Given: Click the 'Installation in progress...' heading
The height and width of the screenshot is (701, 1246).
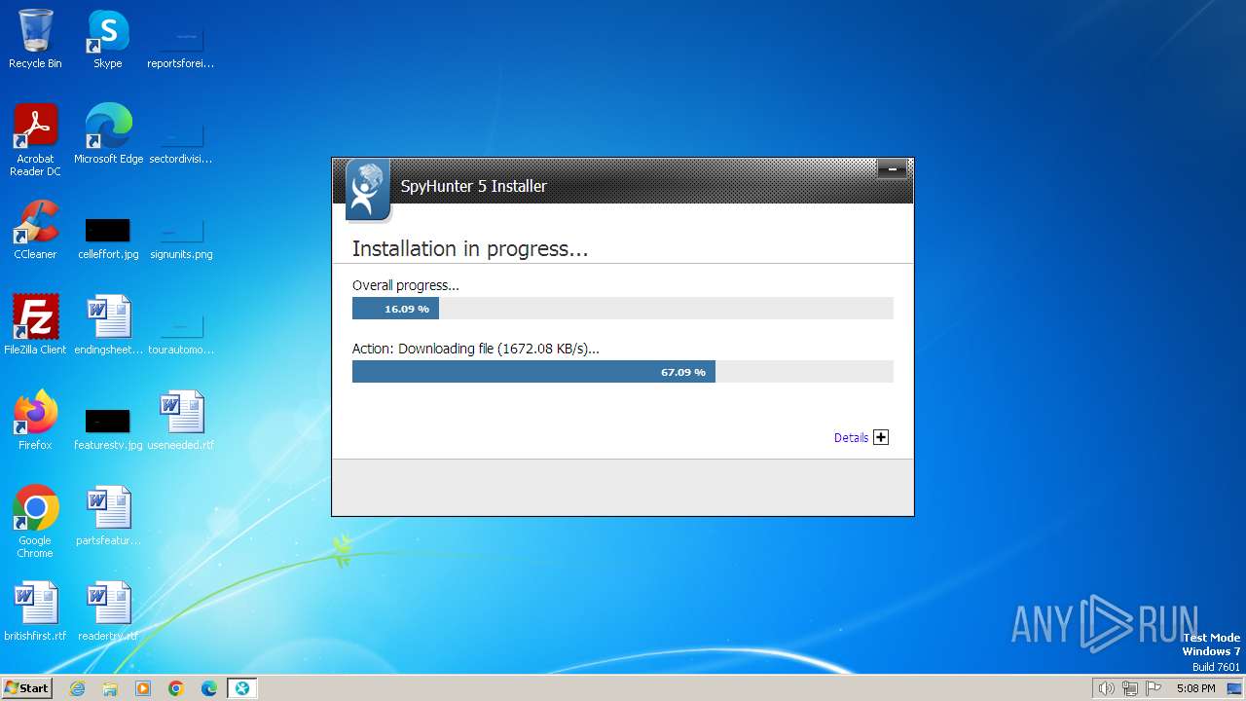Looking at the screenshot, I should (x=470, y=249).
